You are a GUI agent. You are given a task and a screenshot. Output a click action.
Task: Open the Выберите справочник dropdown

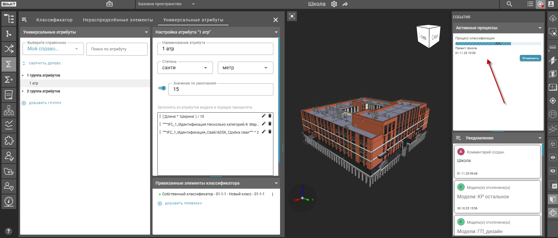click(x=53, y=49)
